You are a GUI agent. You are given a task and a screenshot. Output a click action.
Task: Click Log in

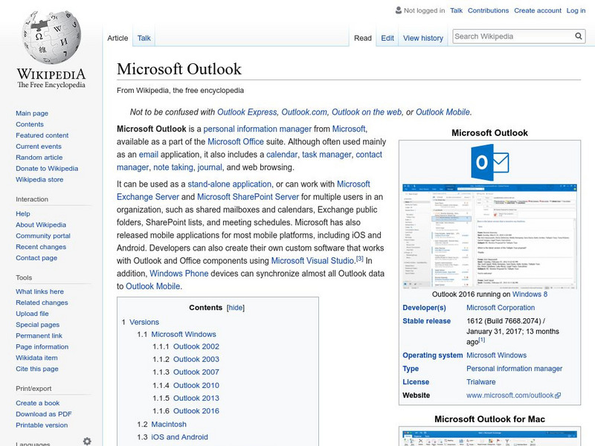click(576, 10)
